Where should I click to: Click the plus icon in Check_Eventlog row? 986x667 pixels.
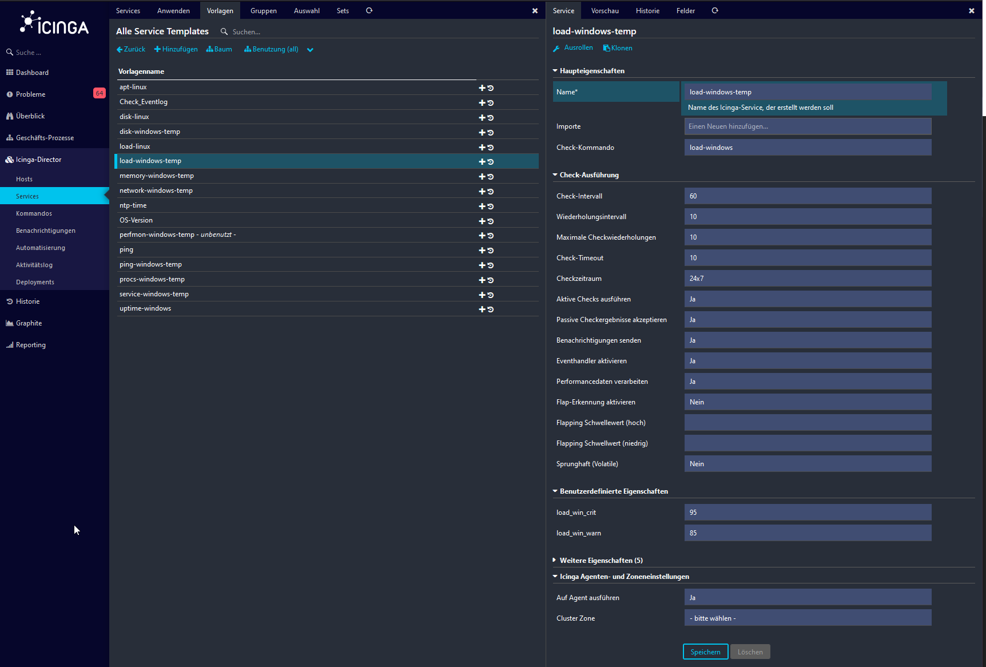(482, 103)
